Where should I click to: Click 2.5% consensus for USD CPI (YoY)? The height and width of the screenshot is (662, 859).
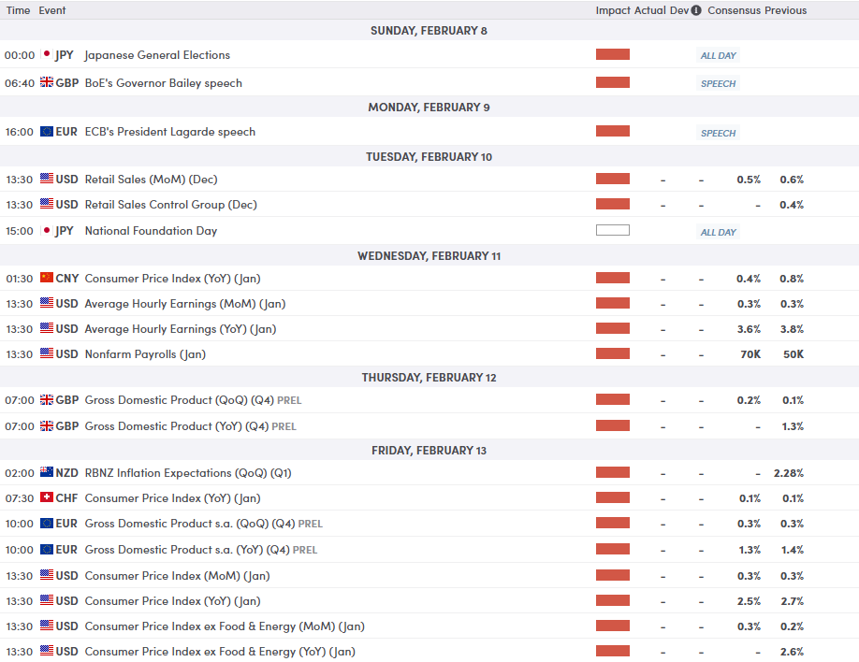click(x=749, y=601)
